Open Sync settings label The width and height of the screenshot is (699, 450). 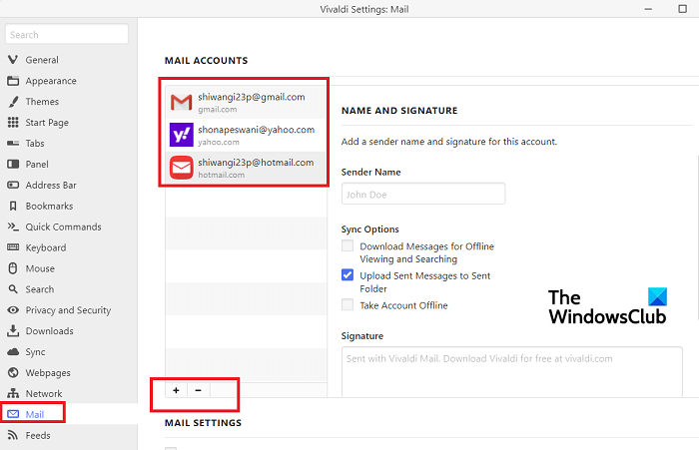click(x=35, y=352)
